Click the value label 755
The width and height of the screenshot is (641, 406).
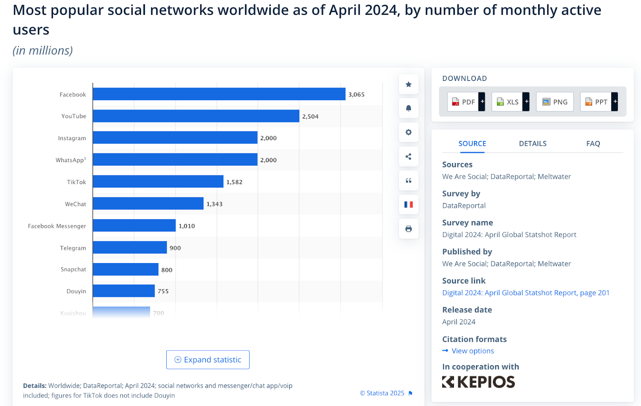[163, 291]
